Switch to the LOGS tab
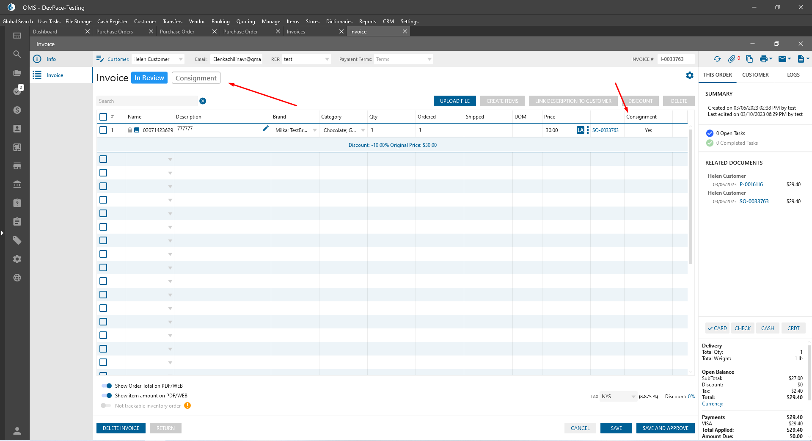 pyautogui.click(x=793, y=75)
